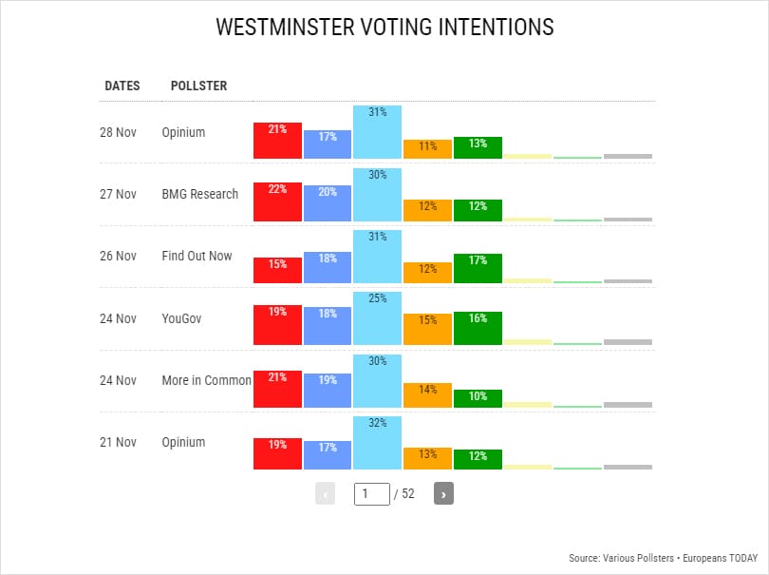Click the DATES column header
769x575 pixels.
tap(122, 85)
